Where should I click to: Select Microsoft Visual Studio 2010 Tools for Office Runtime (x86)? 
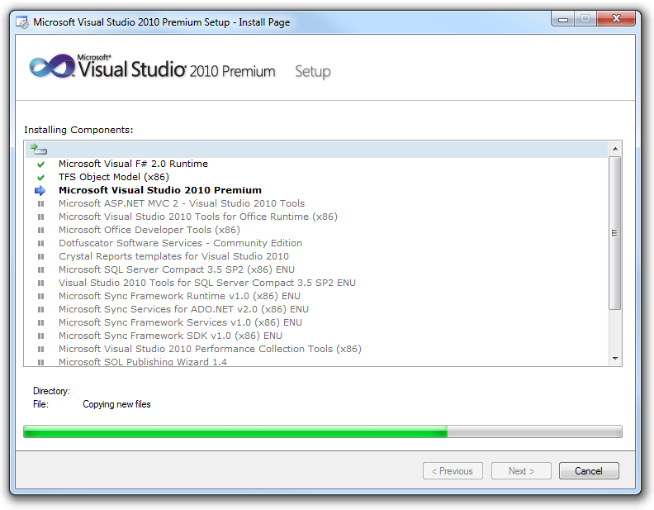198,217
